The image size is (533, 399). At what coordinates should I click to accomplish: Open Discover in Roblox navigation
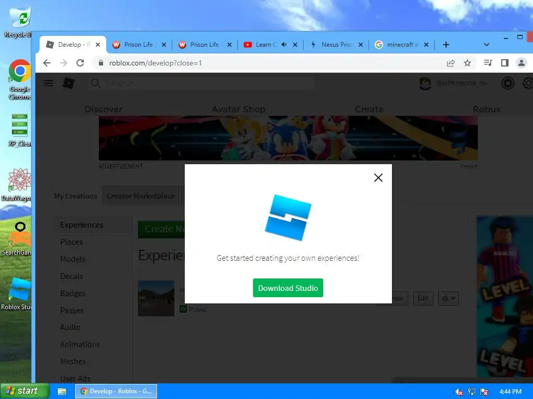(x=104, y=109)
